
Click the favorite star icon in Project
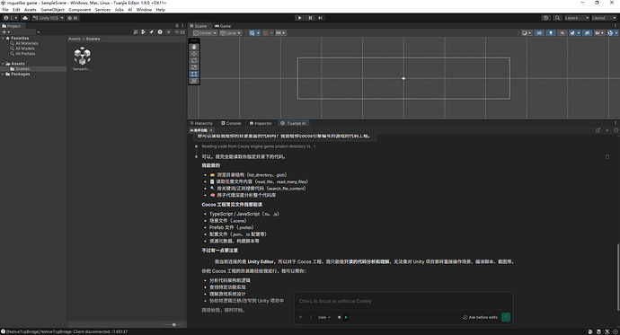168,32
